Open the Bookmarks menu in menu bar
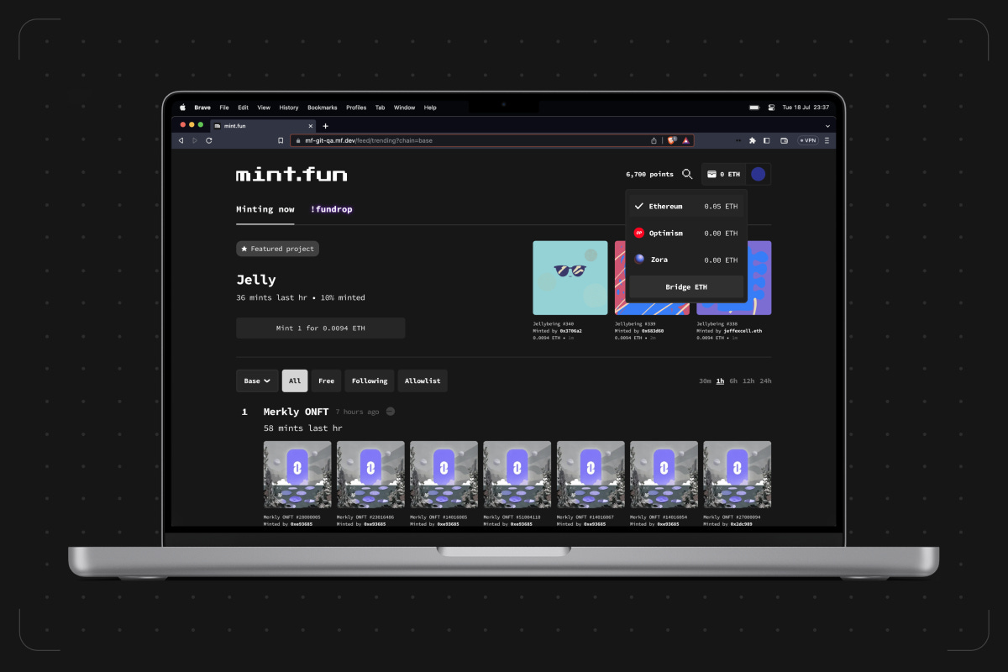1008x672 pixels. click(322, 108)
